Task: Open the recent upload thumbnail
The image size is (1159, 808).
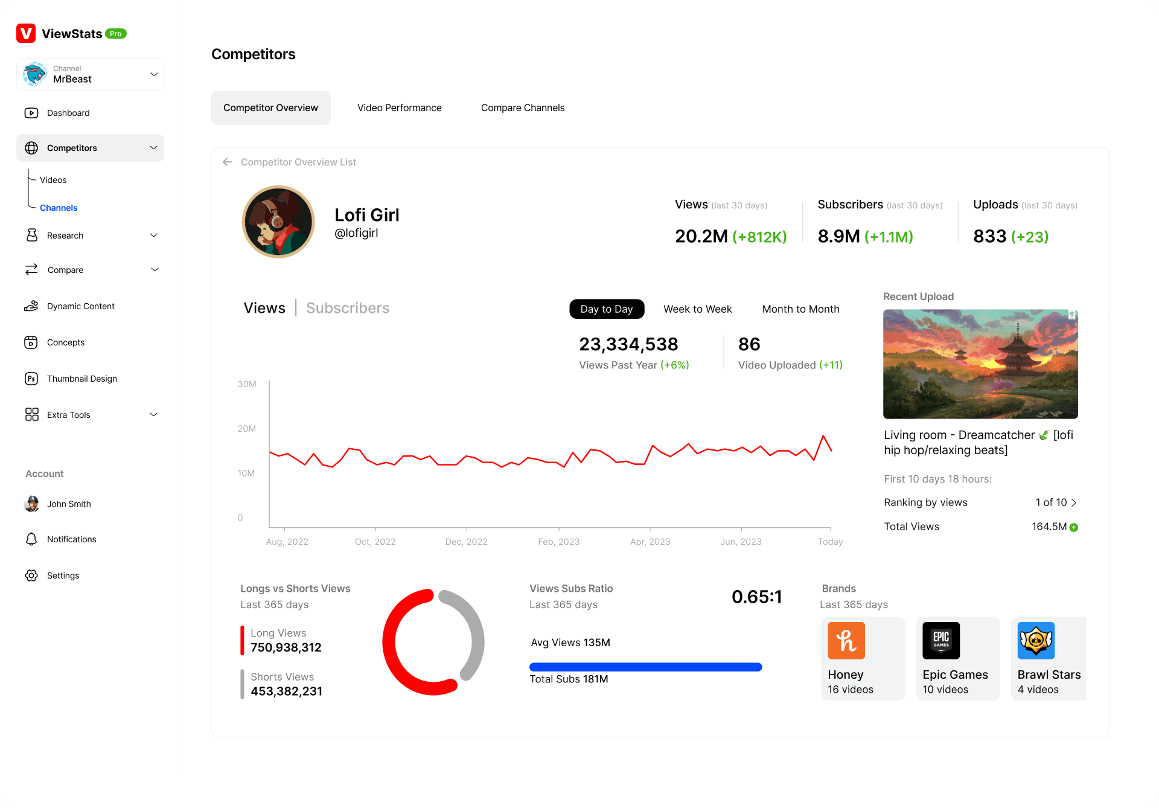Action: tap(980, 364)
